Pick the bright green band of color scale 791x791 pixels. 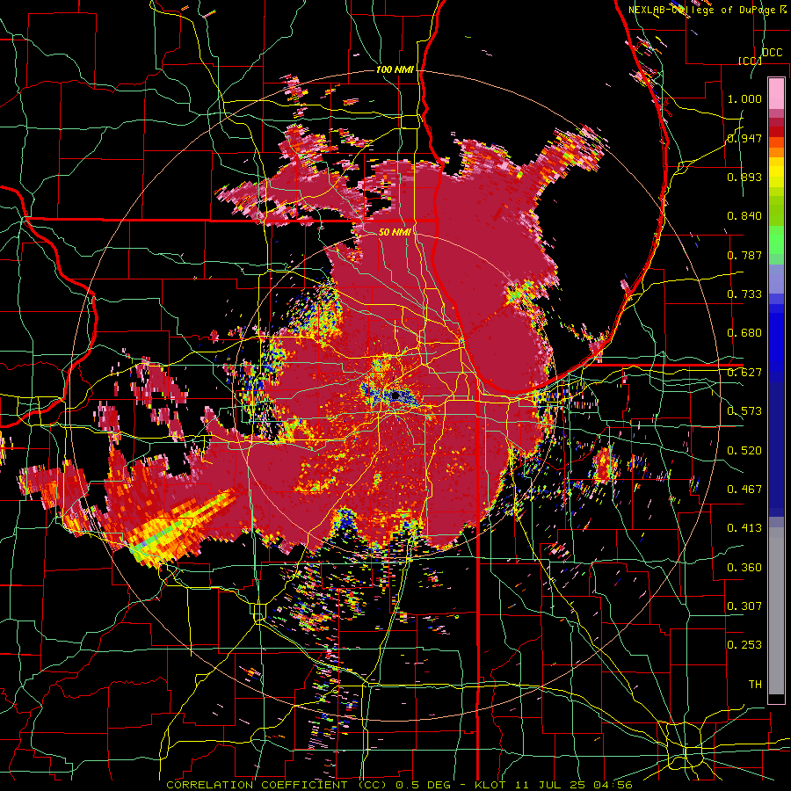coord(776,240)
